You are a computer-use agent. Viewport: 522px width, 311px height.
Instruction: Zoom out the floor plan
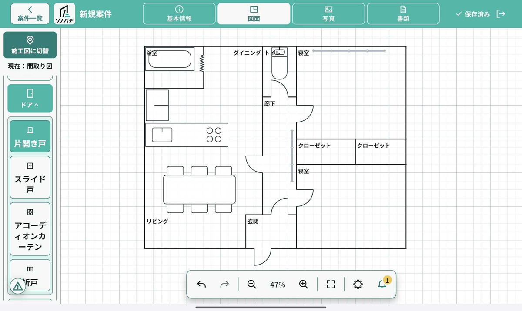[251, 285]
